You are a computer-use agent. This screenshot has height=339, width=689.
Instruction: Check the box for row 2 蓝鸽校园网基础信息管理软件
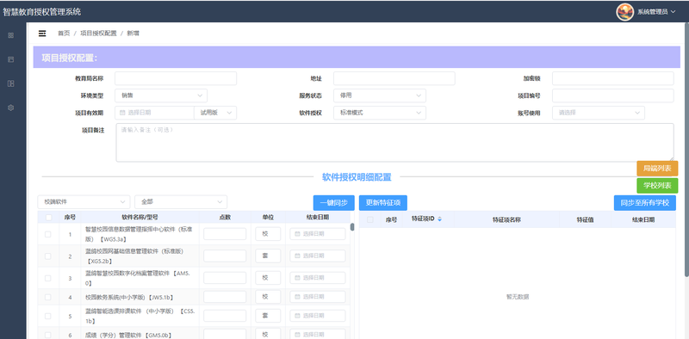(x=48, y=256)
